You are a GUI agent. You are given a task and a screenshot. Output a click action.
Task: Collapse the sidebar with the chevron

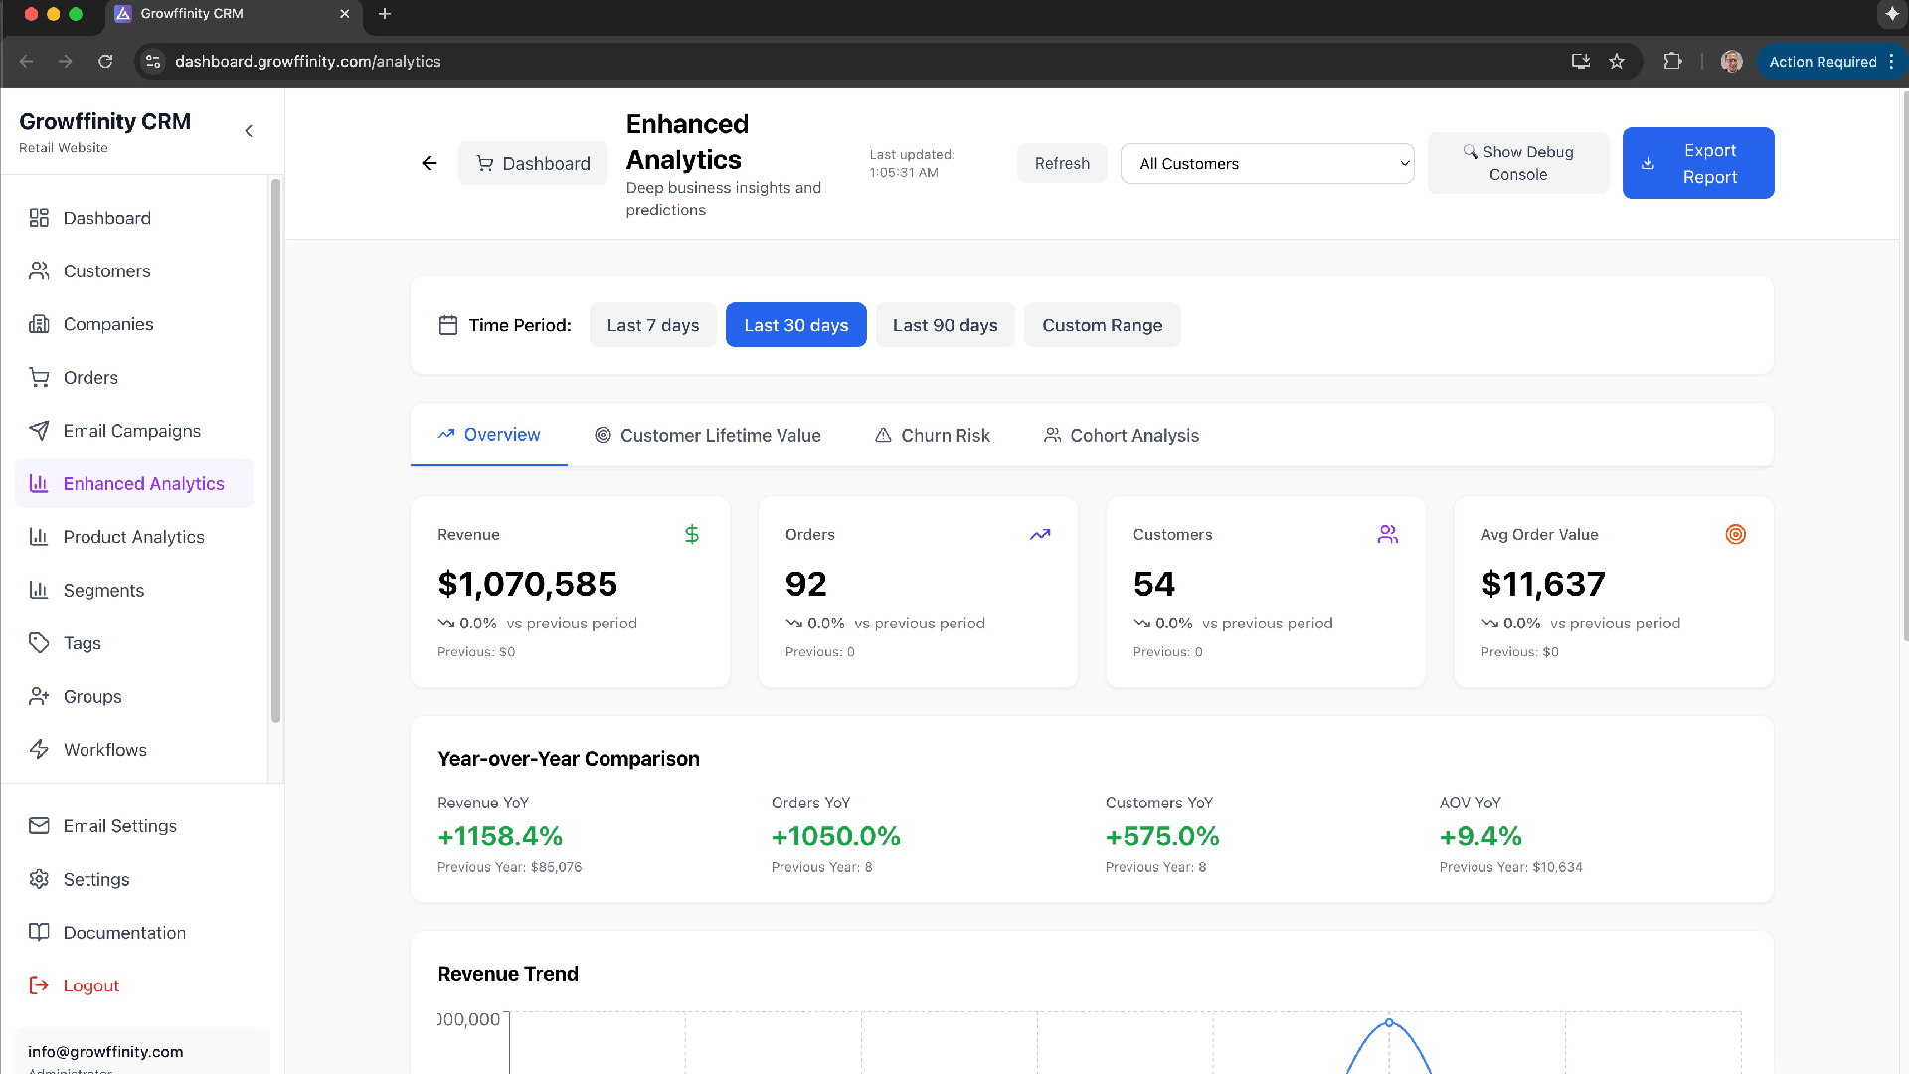click(x=248, y=130)
